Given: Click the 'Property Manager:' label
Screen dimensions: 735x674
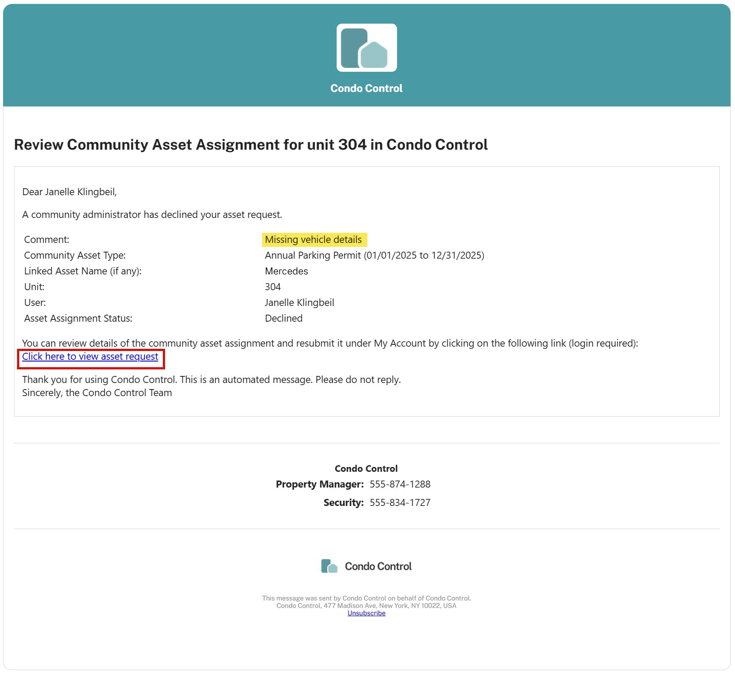Looking at the screenshot, I should [x=320, y=484].
